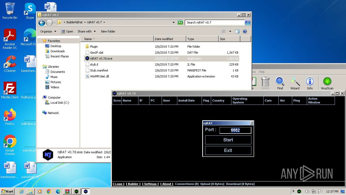346x195 pixels.
Task: Click the Change your view icon
Action: tap(224, 31)
